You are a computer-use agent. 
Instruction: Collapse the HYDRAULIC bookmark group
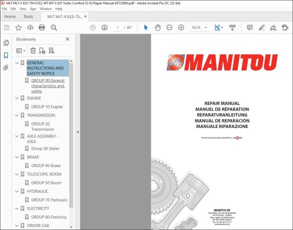pos(17,191)
